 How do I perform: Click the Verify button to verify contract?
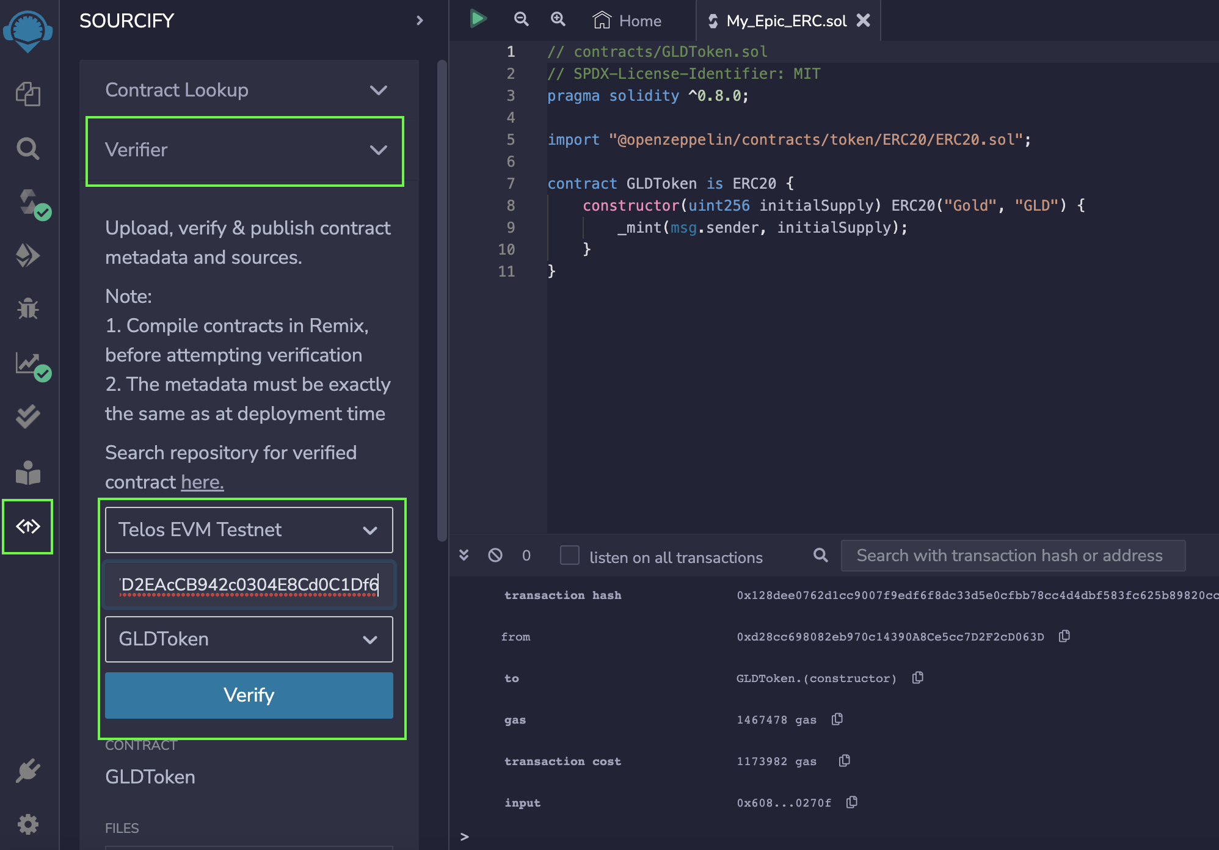249,696
